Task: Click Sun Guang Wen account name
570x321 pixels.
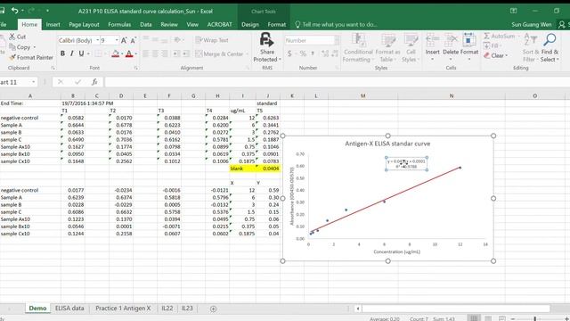Action: 531,24
